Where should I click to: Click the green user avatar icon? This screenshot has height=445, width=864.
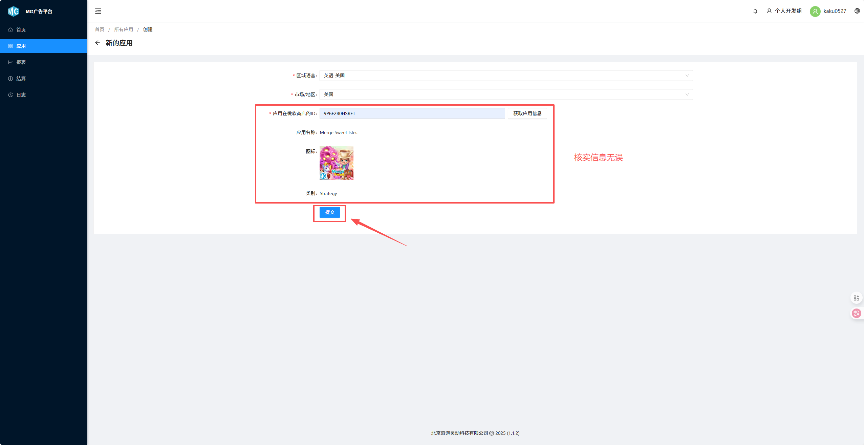[815, 11]
